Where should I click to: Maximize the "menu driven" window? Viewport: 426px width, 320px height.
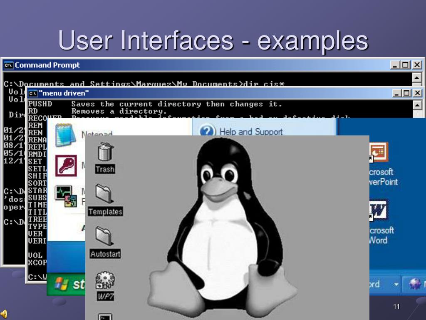(x=407, y=93)
